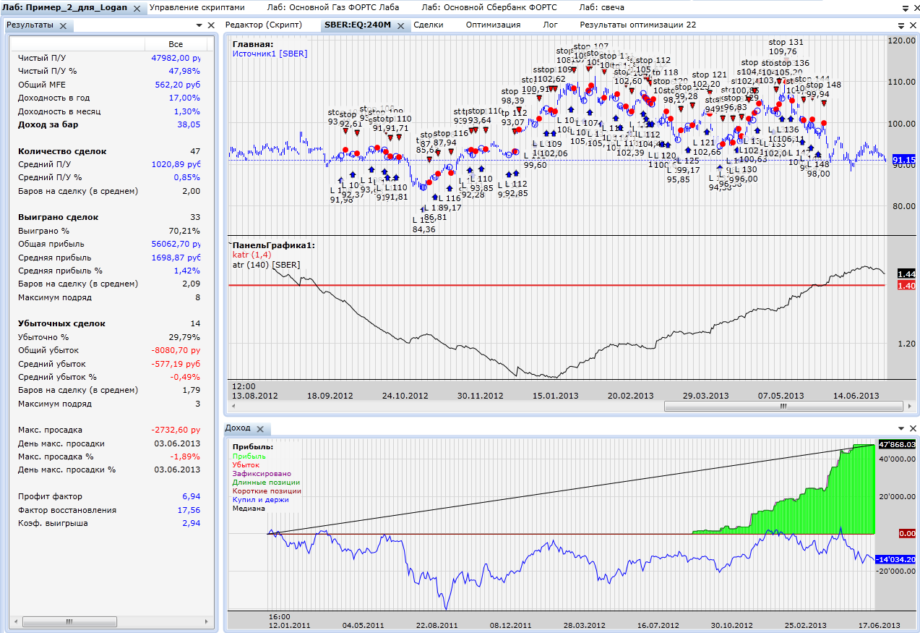Click left arrow of Результаты panel bottom scrollbar

[x=15, y=621]
